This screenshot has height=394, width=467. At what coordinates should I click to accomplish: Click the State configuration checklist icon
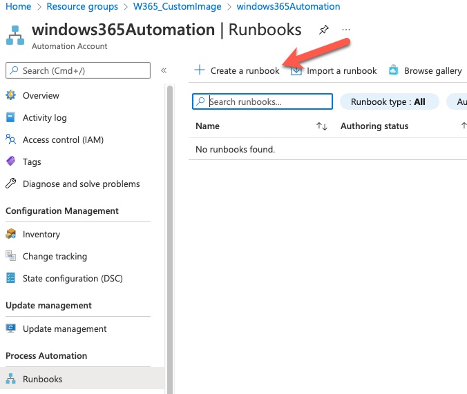(x=11, y=278)
